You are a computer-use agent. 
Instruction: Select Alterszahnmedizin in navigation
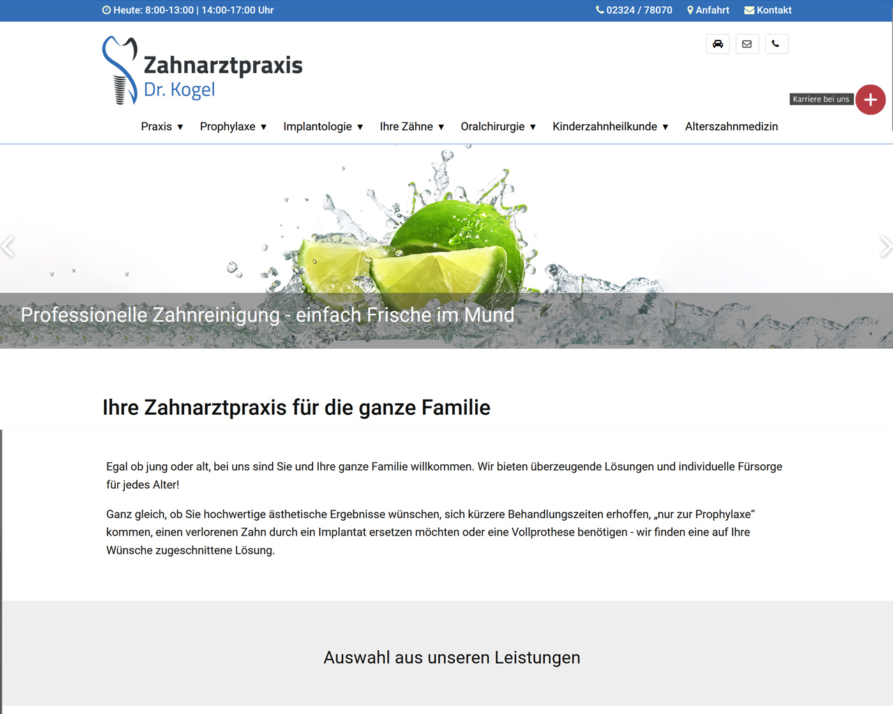[731, 126]
